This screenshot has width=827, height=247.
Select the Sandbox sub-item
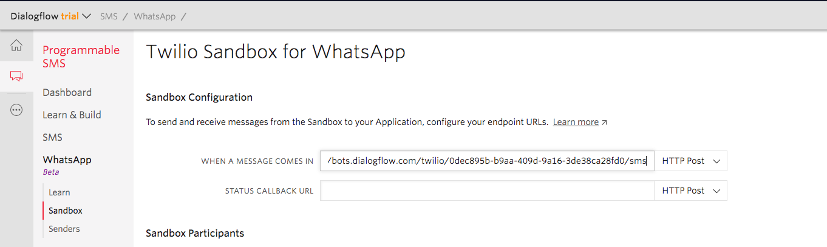66,211
